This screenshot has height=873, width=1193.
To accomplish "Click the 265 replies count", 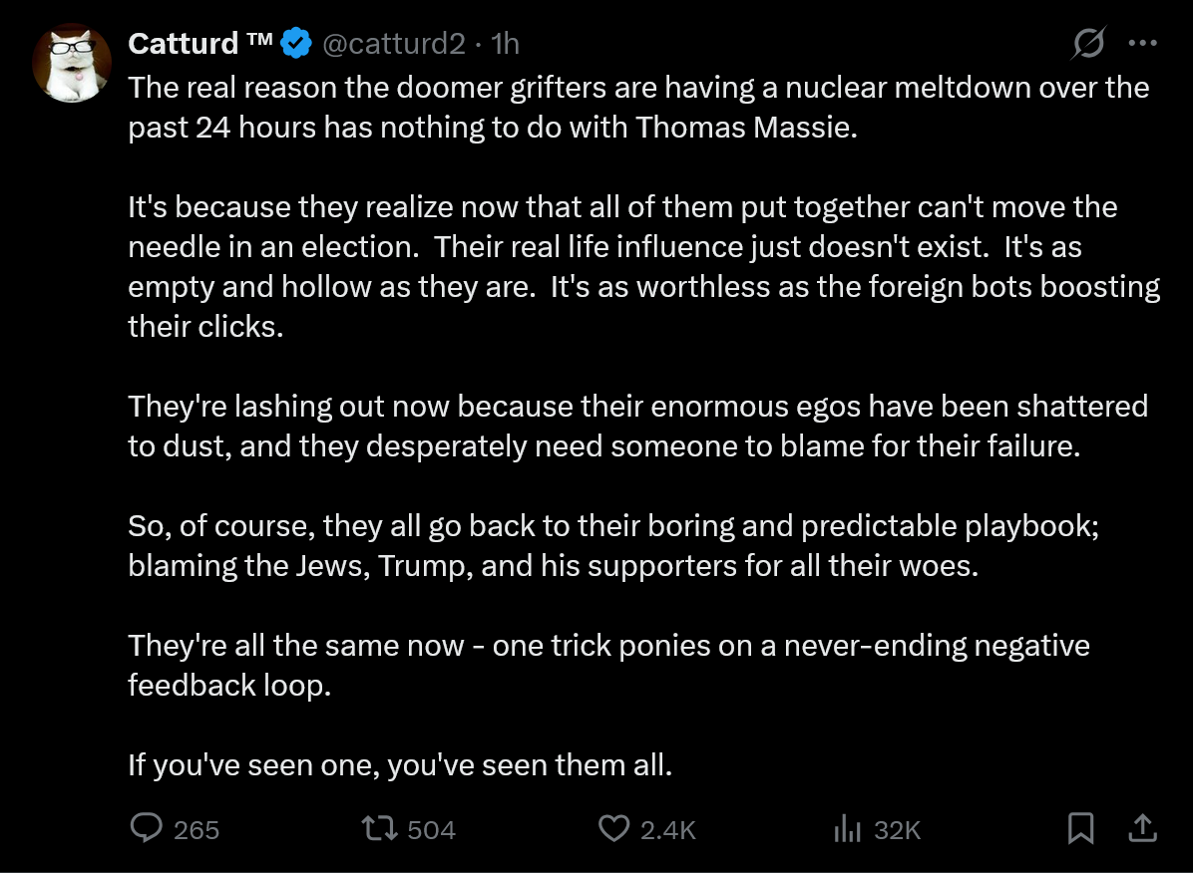I will pos(197,830).
